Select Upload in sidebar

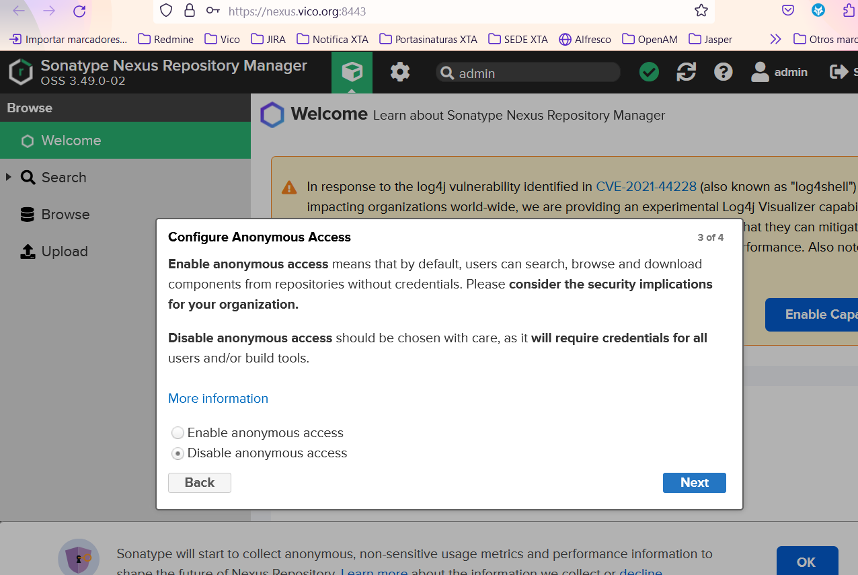pyautogui.click(x=125, y=252)
